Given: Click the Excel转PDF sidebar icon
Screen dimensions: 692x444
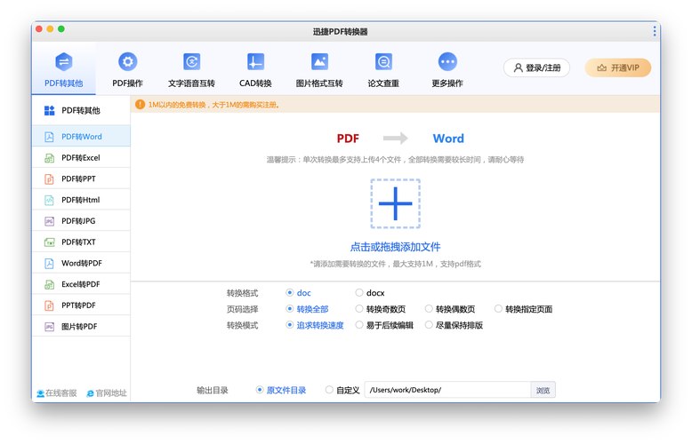Looking at the screenshot, I should [49, 284].
